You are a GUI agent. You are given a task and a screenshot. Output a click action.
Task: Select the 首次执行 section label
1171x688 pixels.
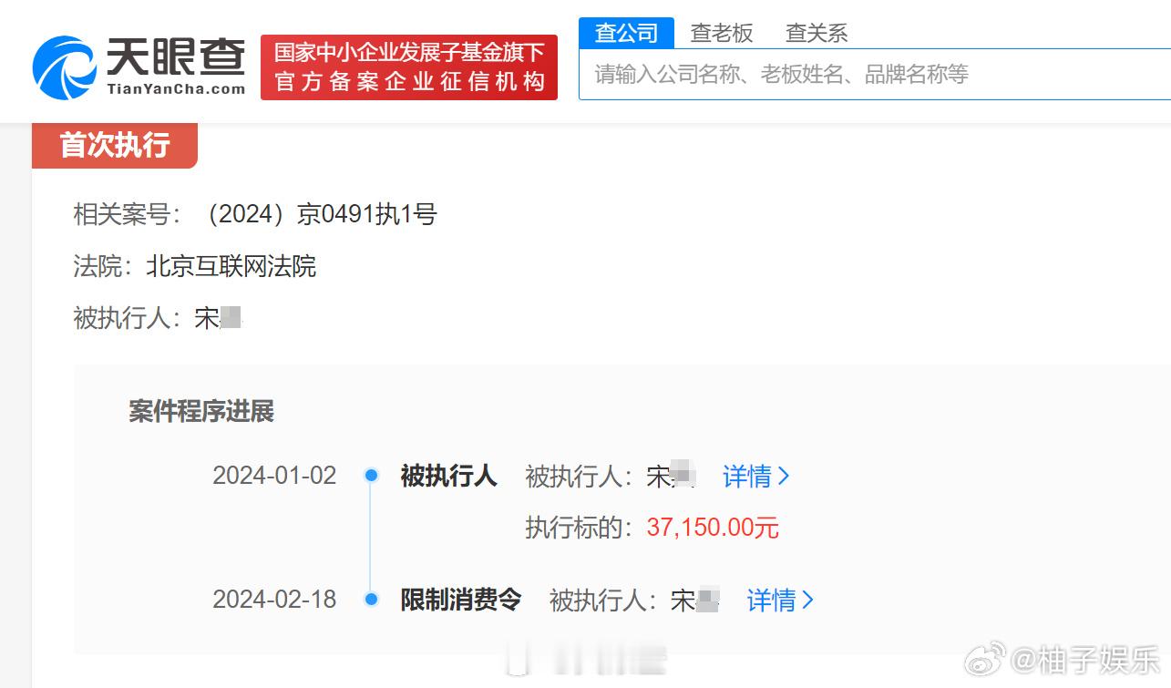click(x=115, y=145)
